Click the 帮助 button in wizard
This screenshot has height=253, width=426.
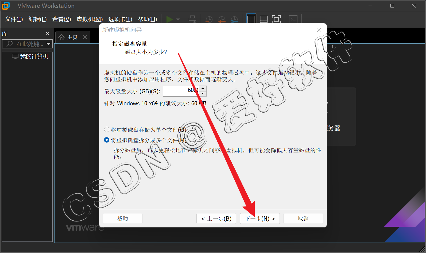[x=122, y=218]
